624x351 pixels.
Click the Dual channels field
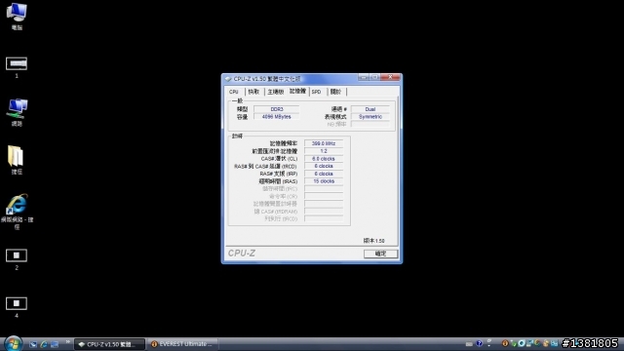click(x=370, y=109)
